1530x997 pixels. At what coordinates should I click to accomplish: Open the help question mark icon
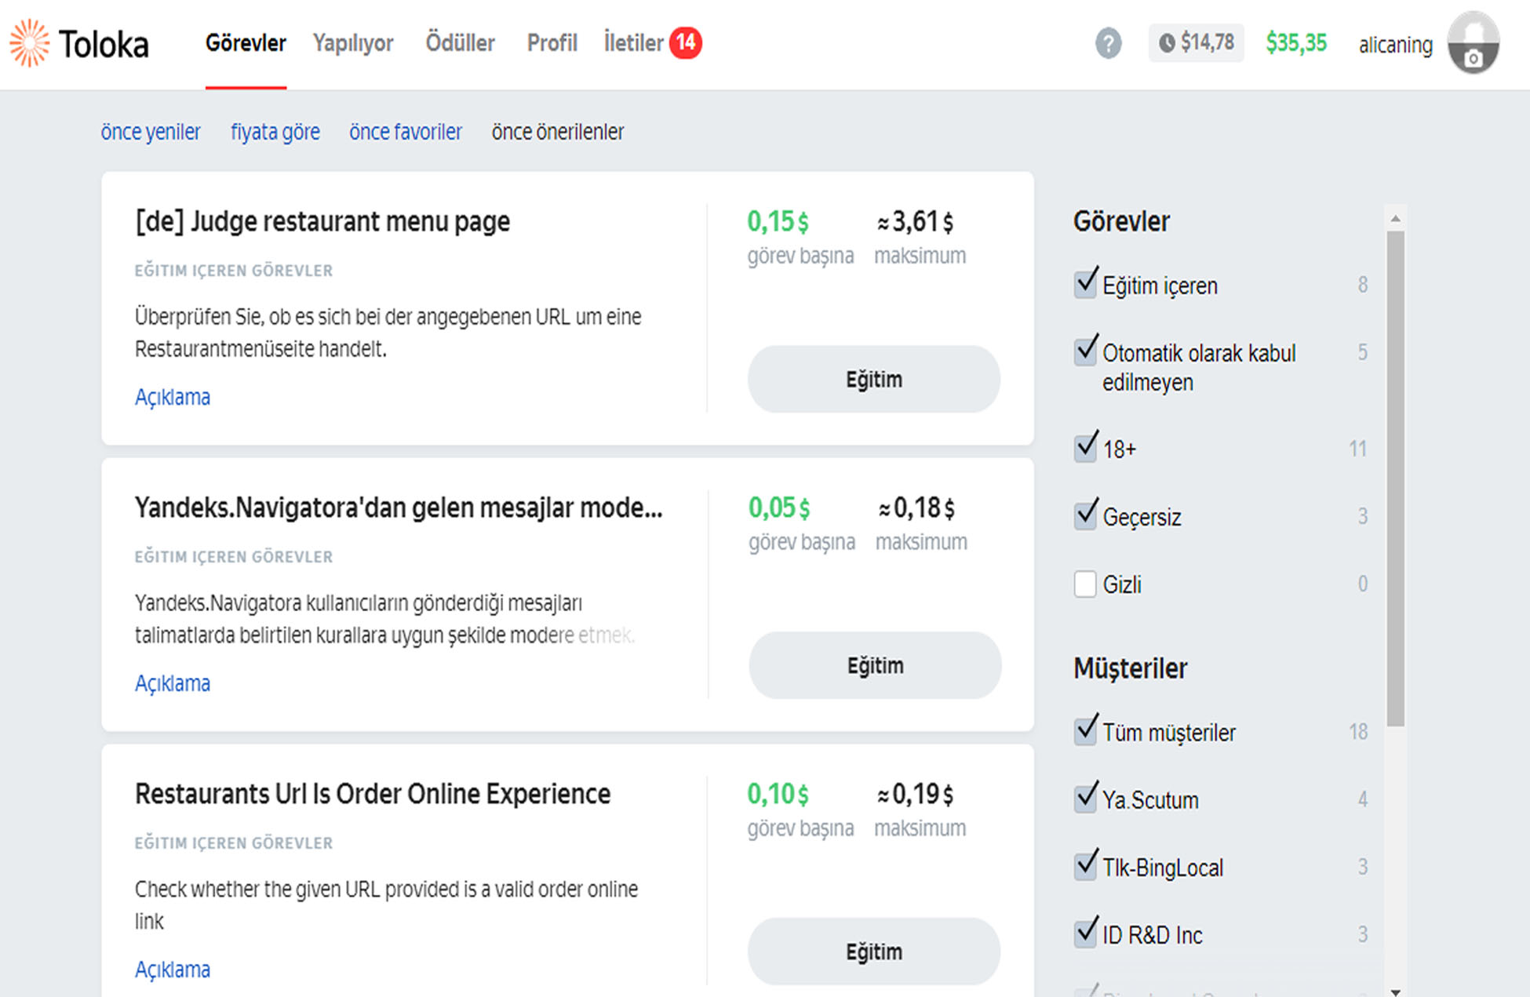[x=1108, y=43]
